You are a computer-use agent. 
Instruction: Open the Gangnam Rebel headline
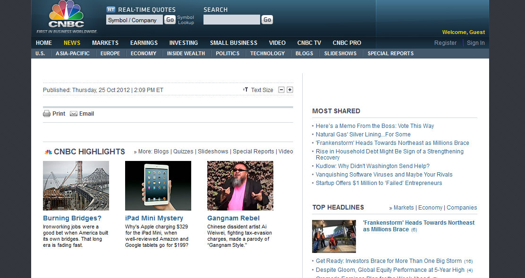233,218
